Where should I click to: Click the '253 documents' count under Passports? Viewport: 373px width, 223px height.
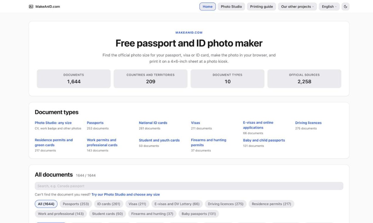pyautogui.click(x=98, y=129)
